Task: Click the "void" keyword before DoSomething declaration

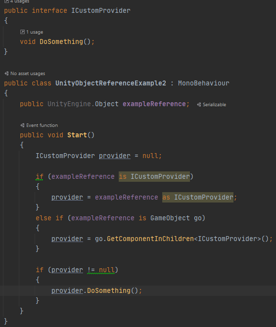Action: point(28,41)
